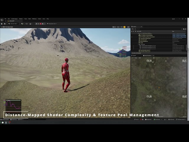Click the Unreal Engine logo icon
The width and height of the screenshot is (189, 142).
click(2, 20)
